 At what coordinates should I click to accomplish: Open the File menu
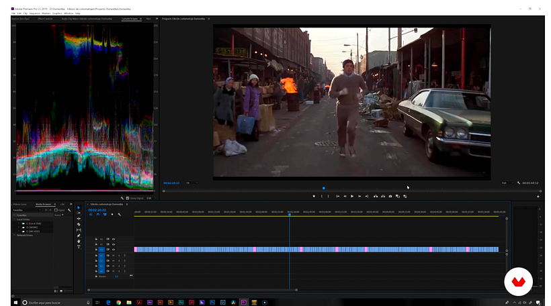point(13,13)
